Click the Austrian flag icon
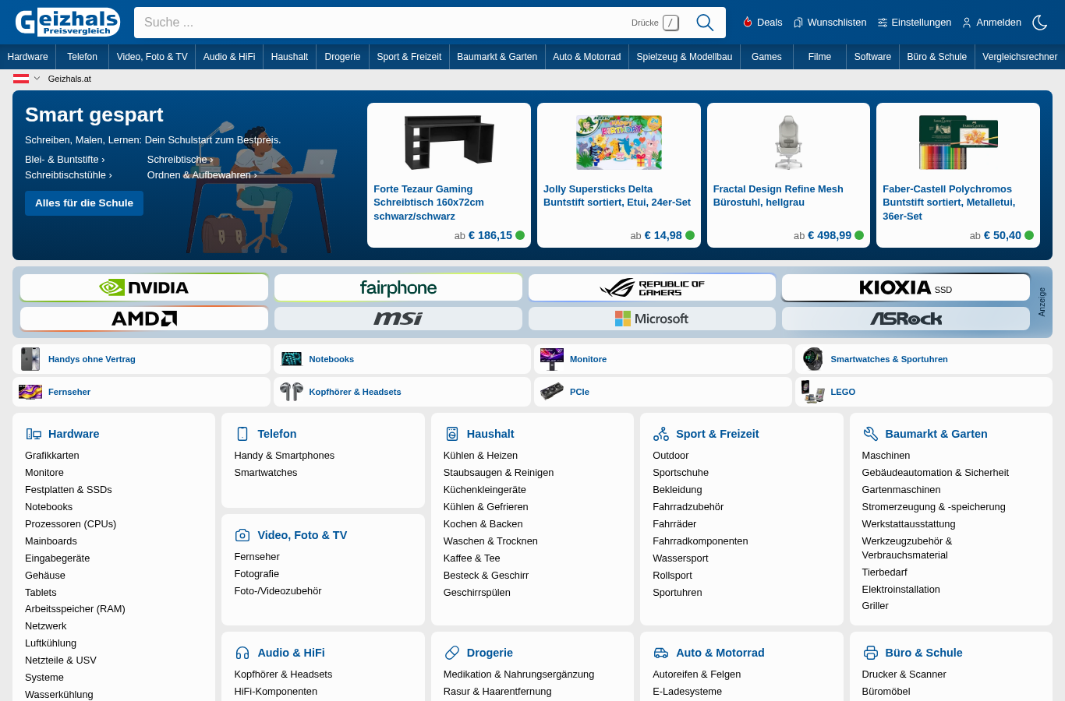This screenshot has height=701, width=1065. coord(21,79)
